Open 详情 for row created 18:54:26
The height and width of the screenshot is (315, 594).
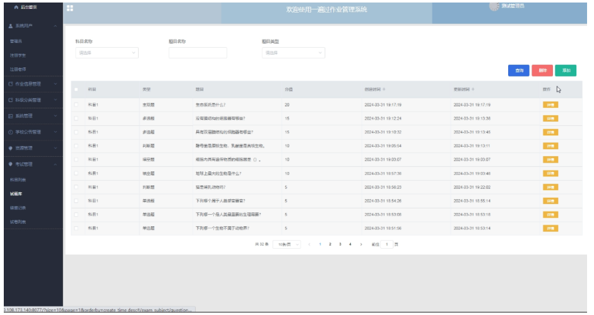pos(550,201)
